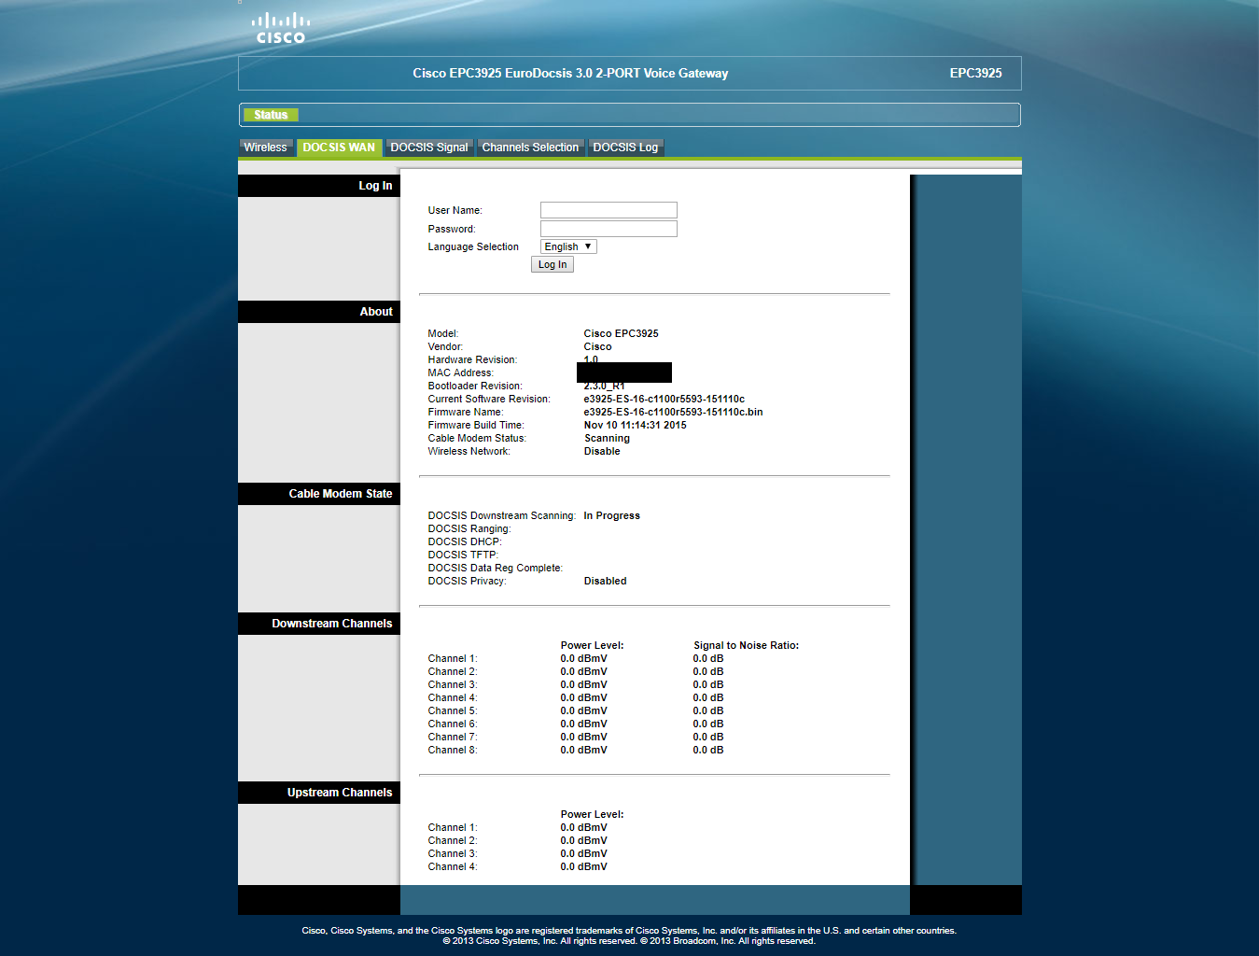Click the page title 'Cisco EPC3925 EuroDocsis 3.0 2-PORT Voice Gateway'
The width and height of the screenshot is (1259, 956).
(x=570, y=73)
